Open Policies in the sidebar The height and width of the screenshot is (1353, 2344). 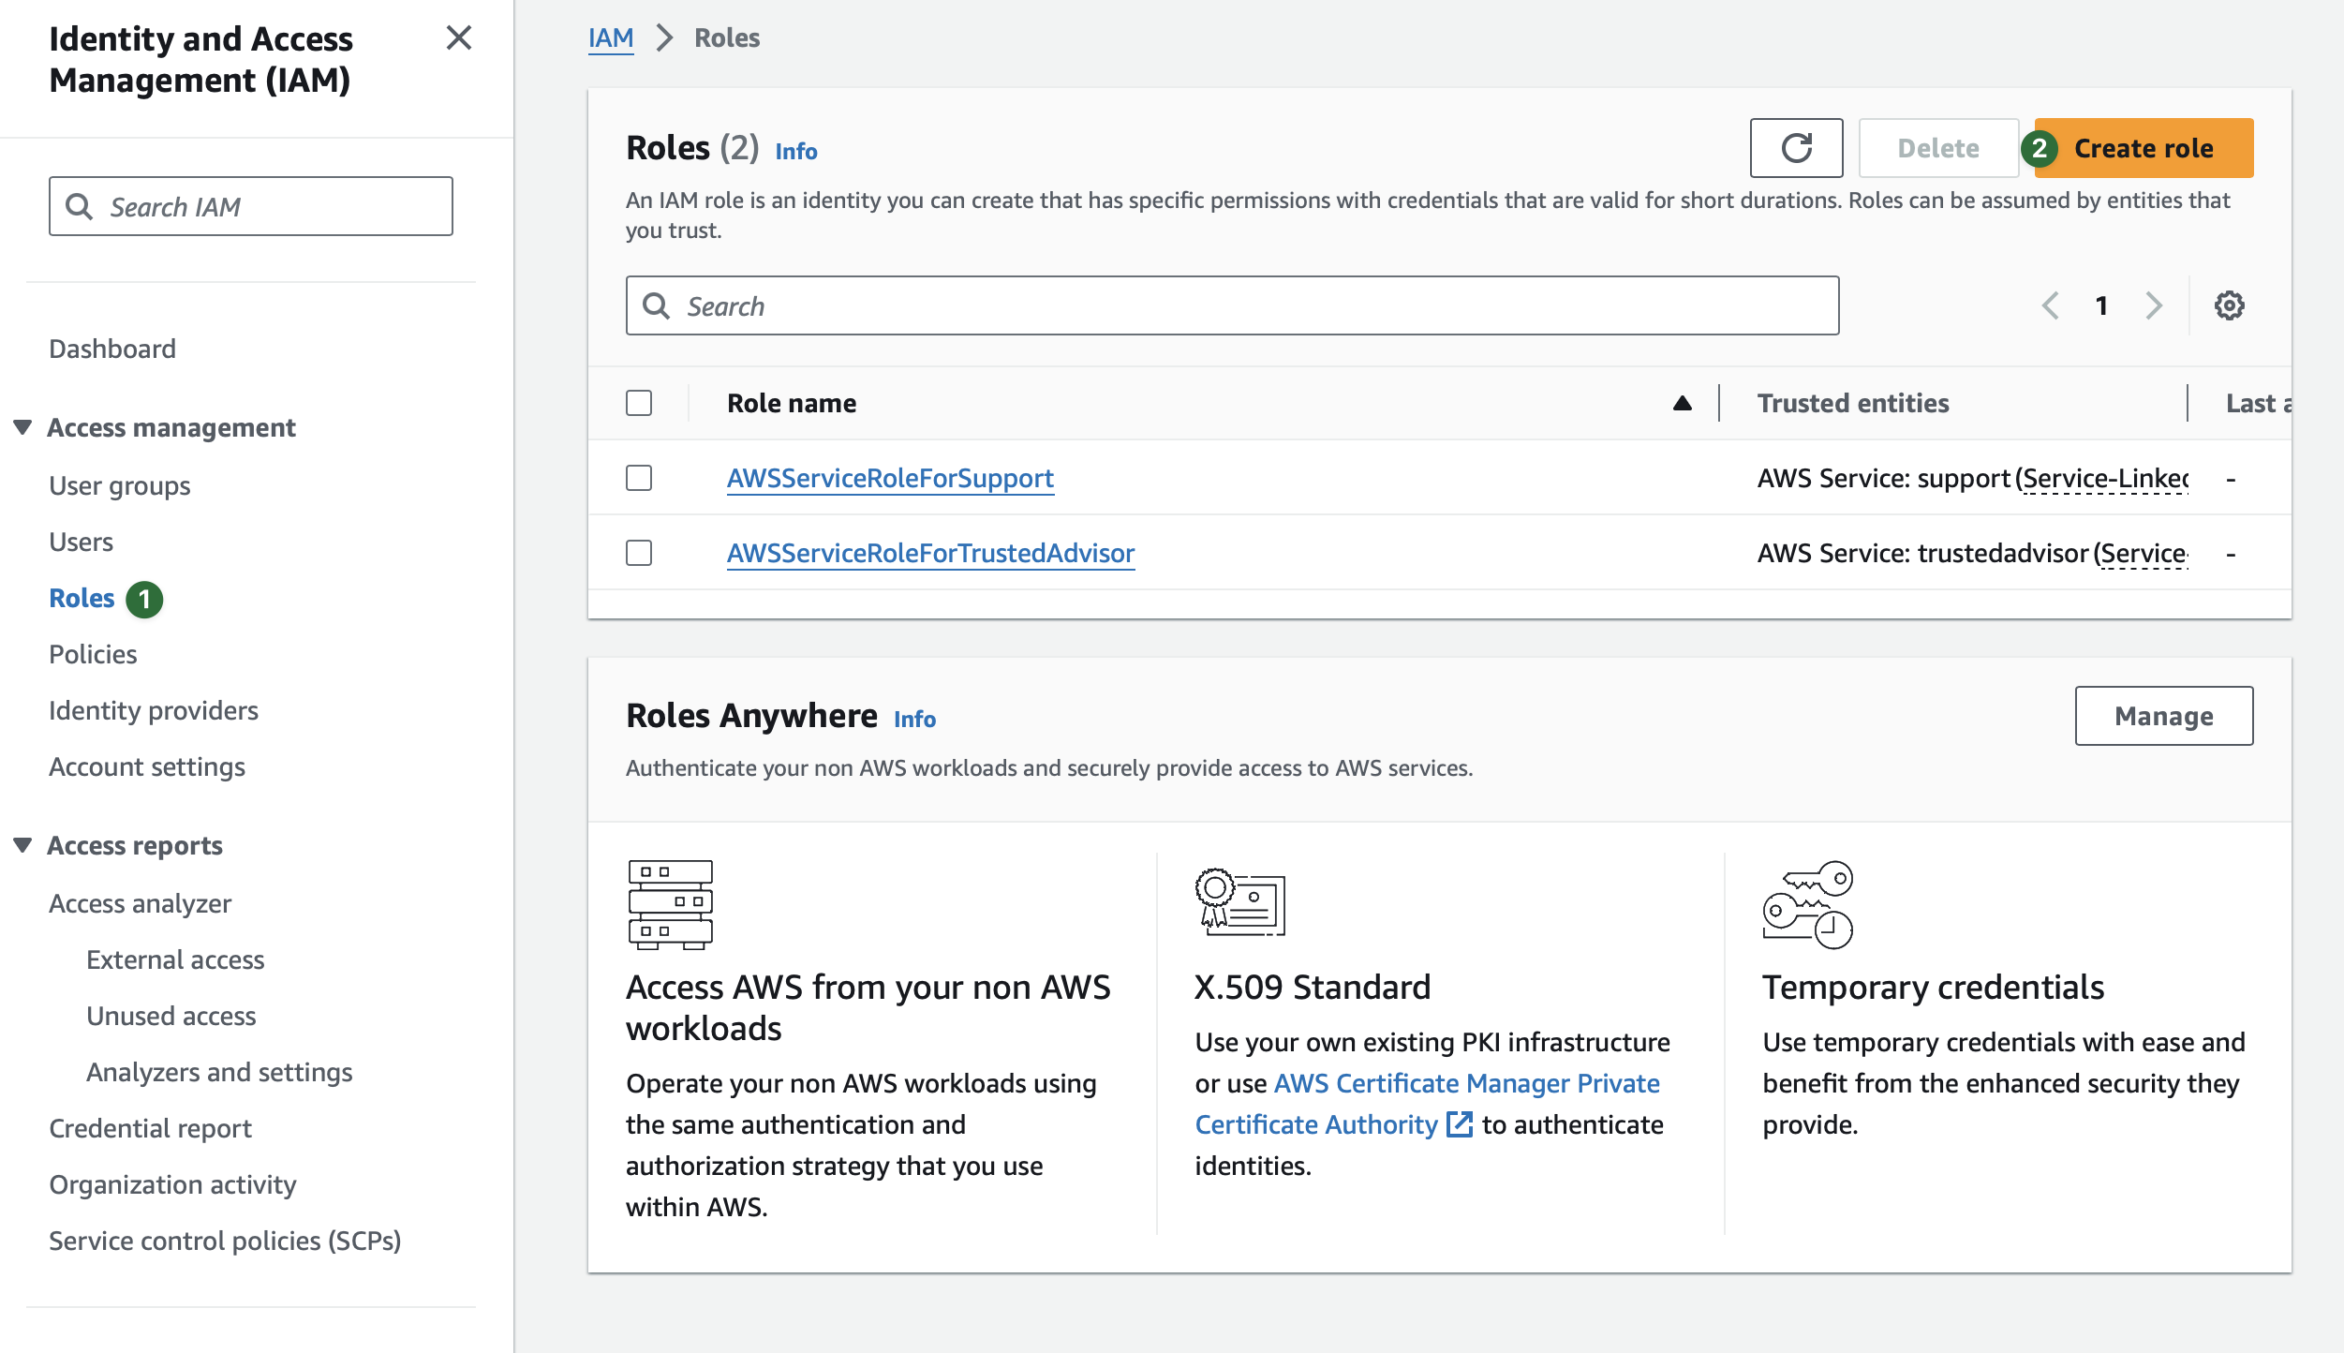click(93, 654)
